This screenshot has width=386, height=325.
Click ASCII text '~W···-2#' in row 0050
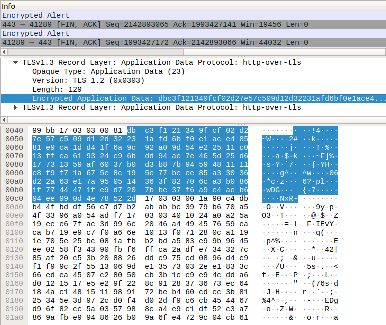pyautogui.click(x=280, y=139)
